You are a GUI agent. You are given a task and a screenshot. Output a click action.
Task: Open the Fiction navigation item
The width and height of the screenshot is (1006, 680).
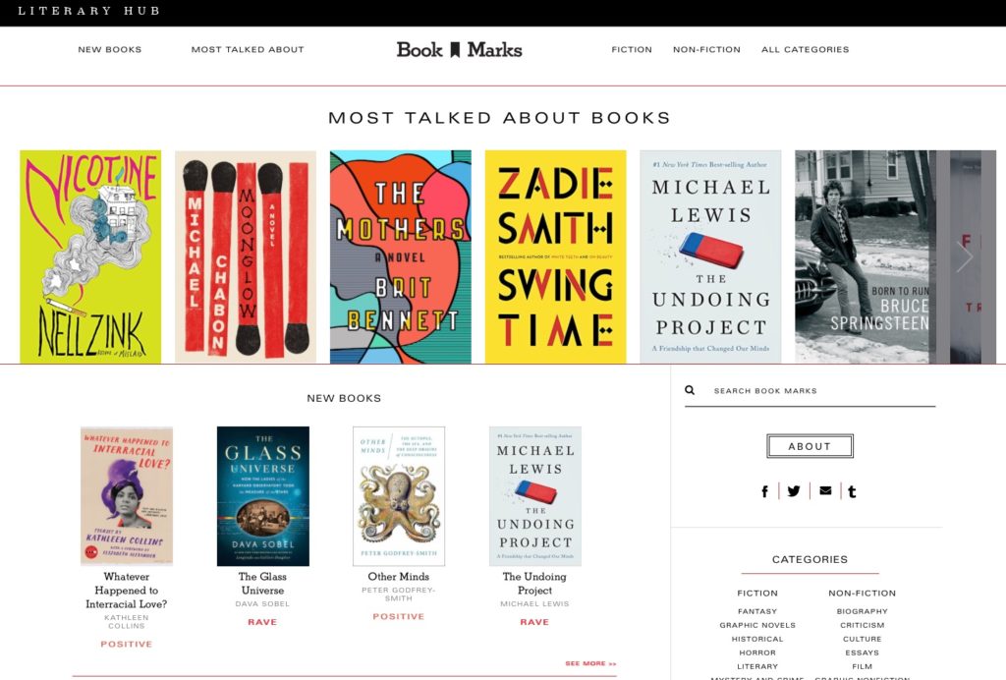(x=632, y=48)
